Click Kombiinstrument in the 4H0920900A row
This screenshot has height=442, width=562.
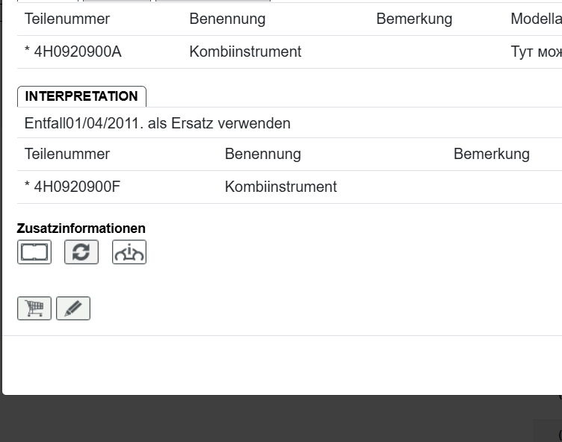pos(245,52)
